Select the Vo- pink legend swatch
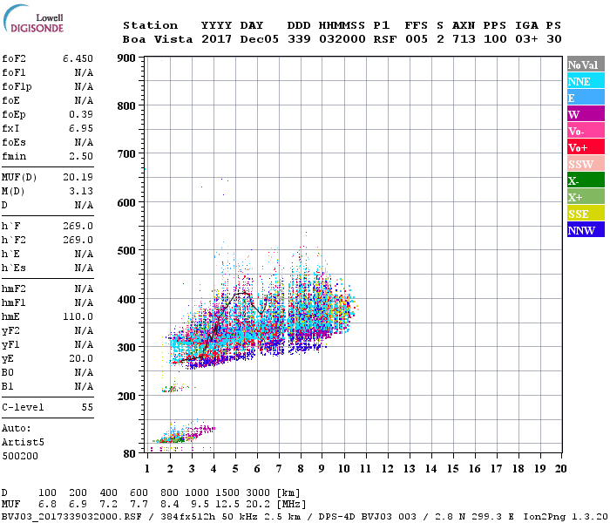 [x=586, y=131]
